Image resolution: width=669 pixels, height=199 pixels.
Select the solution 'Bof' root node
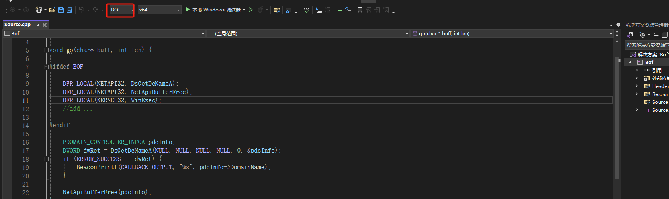tap(649, 54)
